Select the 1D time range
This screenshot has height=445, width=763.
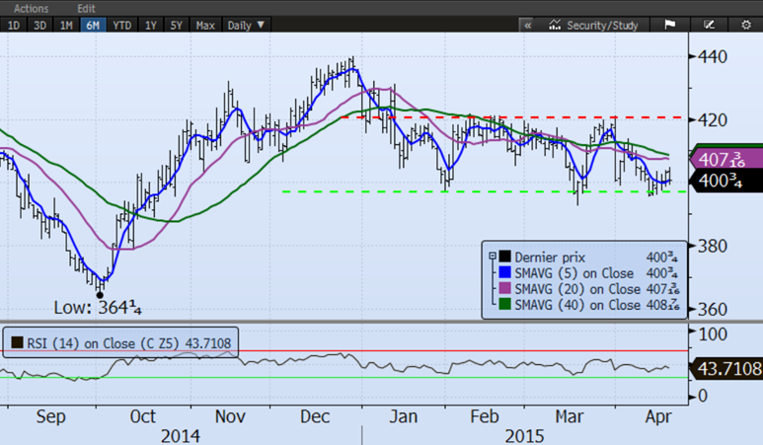(x=14, y=24)
